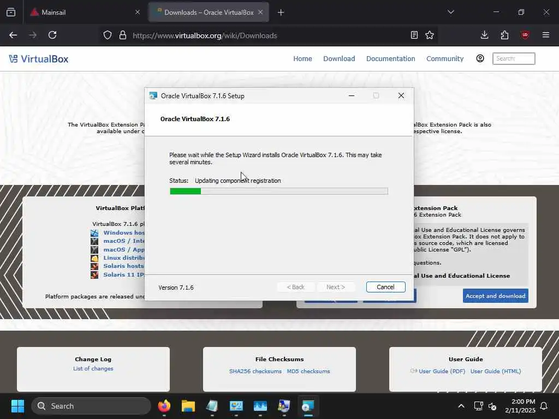Open File Explorer from the taskbar

[188, 406]
